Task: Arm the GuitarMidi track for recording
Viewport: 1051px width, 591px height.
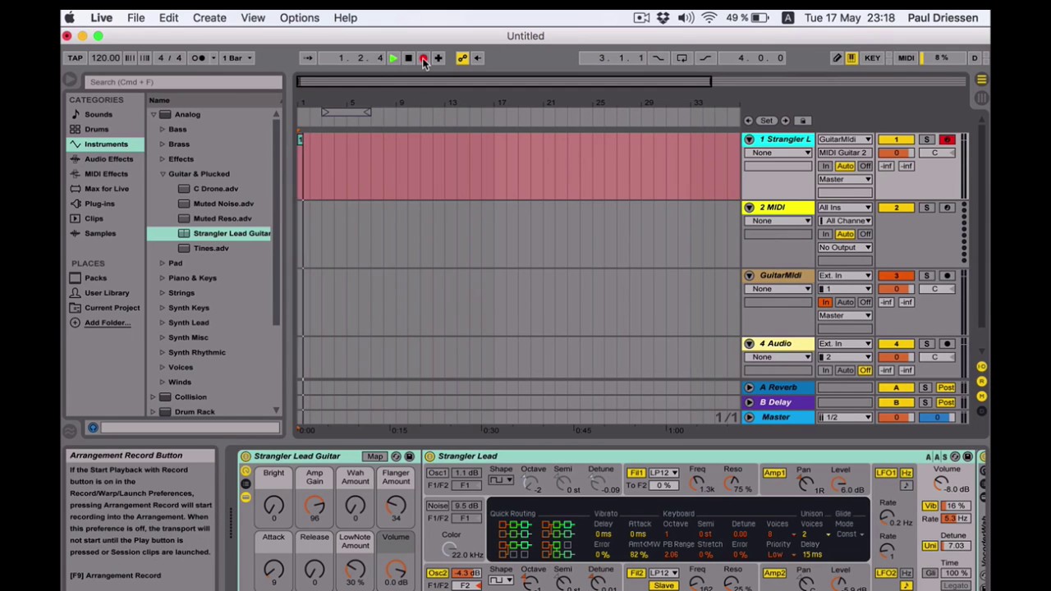Action: [x=947, y=276]
